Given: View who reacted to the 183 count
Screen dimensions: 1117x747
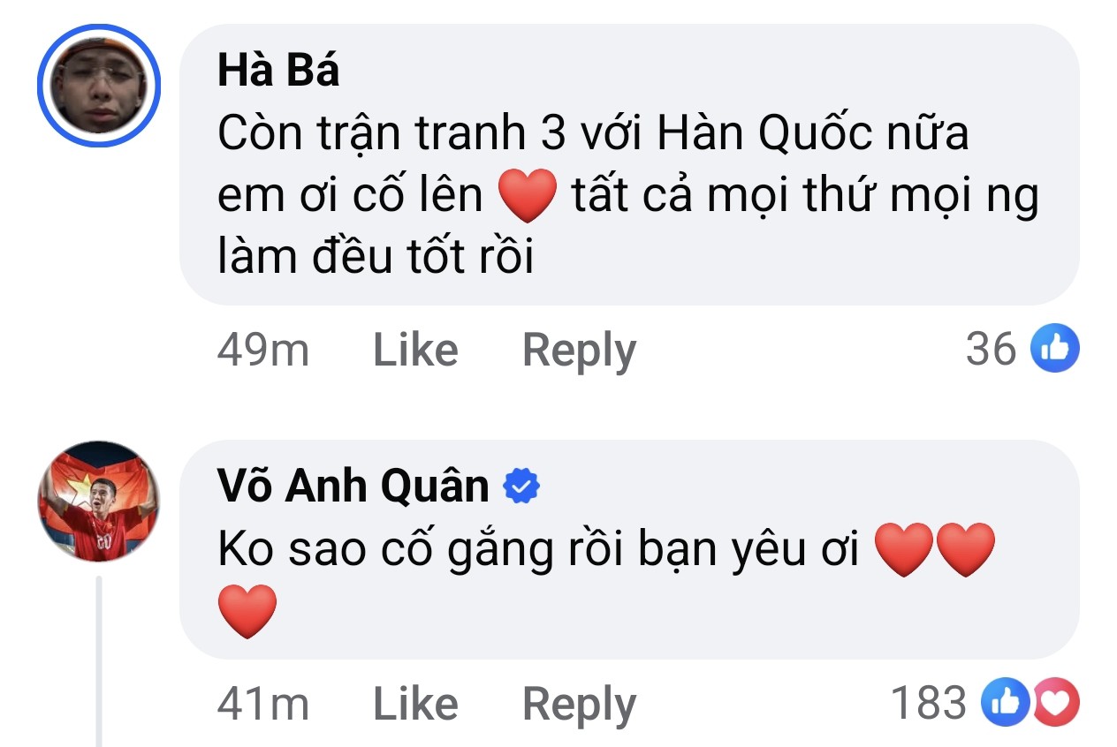Looking at the screenshot, I should pos(928,703).
